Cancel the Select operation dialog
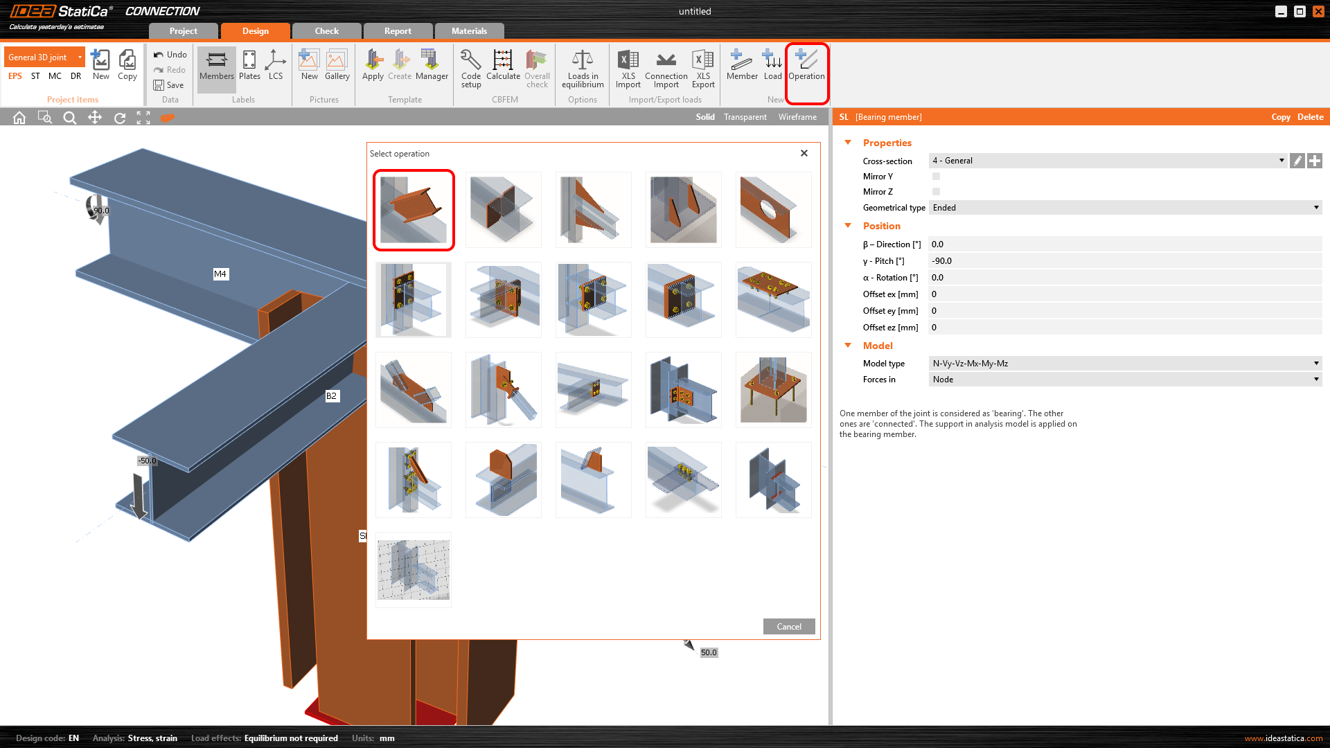Screen dimensions: 1330x748 pyautogui.click(x=788, y=627)
